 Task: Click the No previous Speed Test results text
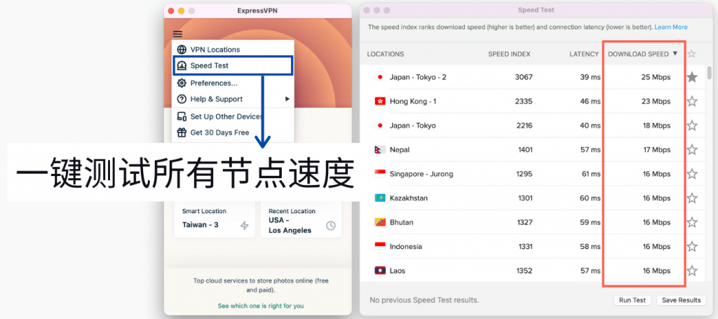[x=424, y=300]
